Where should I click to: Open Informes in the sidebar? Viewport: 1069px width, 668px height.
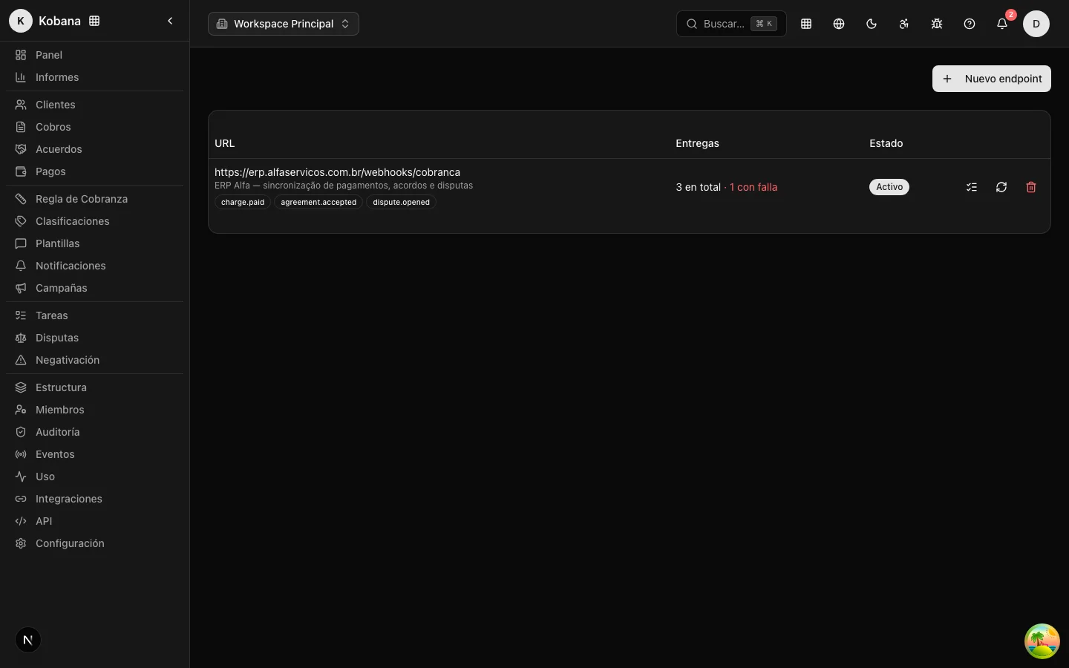[x=94, y=77]
